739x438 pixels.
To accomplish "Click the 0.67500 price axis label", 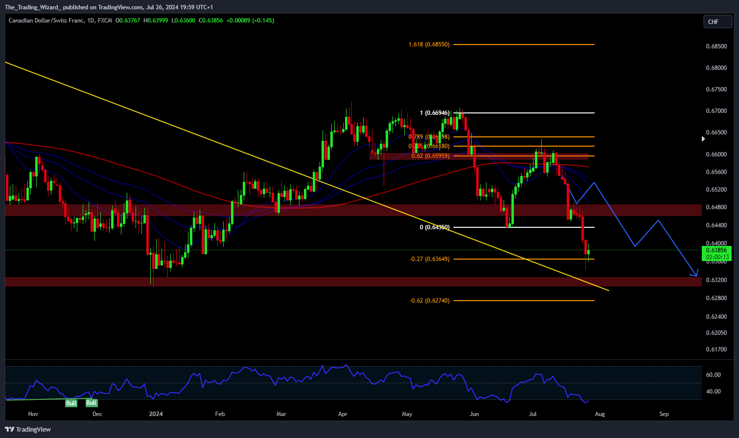I will [x=716, y=89].
